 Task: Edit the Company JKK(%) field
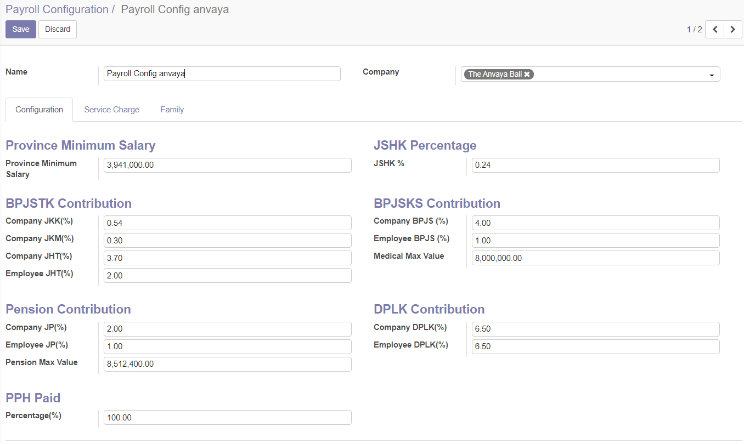coord(228,223)
